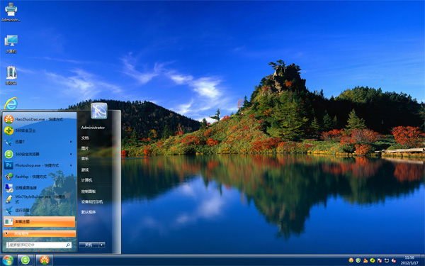Click the flashfxp icon in Start menu
425x266 pixels.
click(x=8, y=177)
